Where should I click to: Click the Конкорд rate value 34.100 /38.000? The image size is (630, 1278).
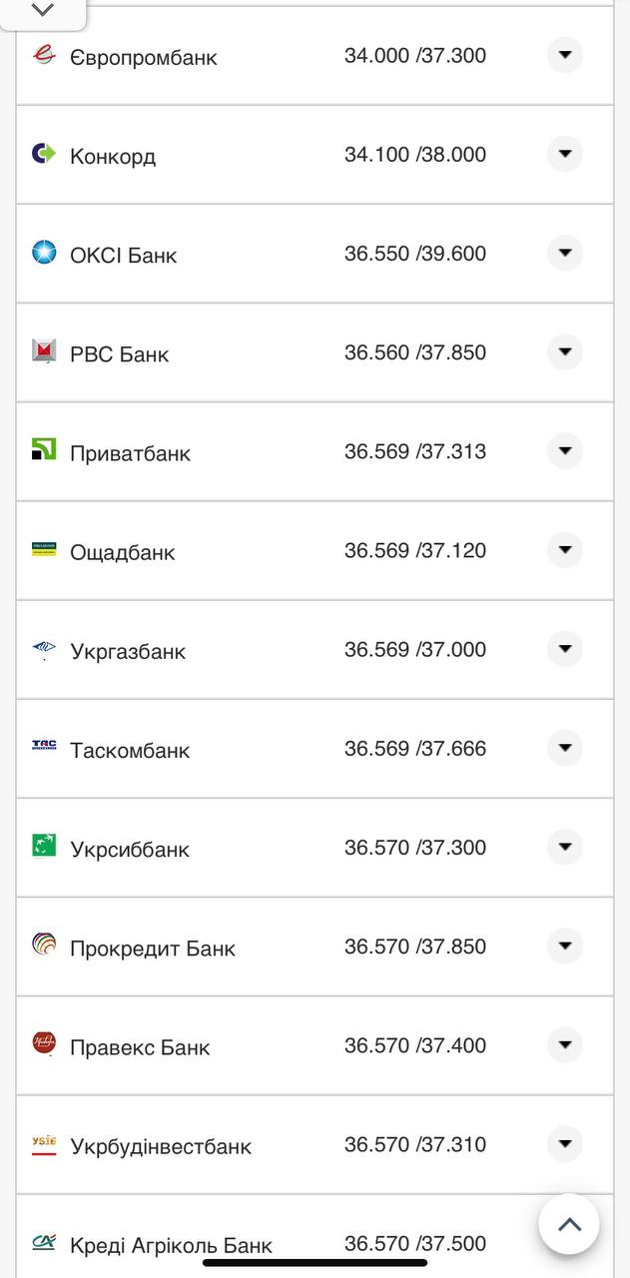[415, 155]
